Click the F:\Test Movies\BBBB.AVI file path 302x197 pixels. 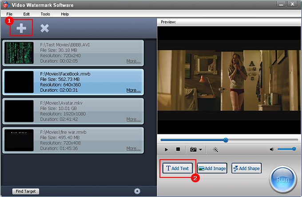coord(65,45)
